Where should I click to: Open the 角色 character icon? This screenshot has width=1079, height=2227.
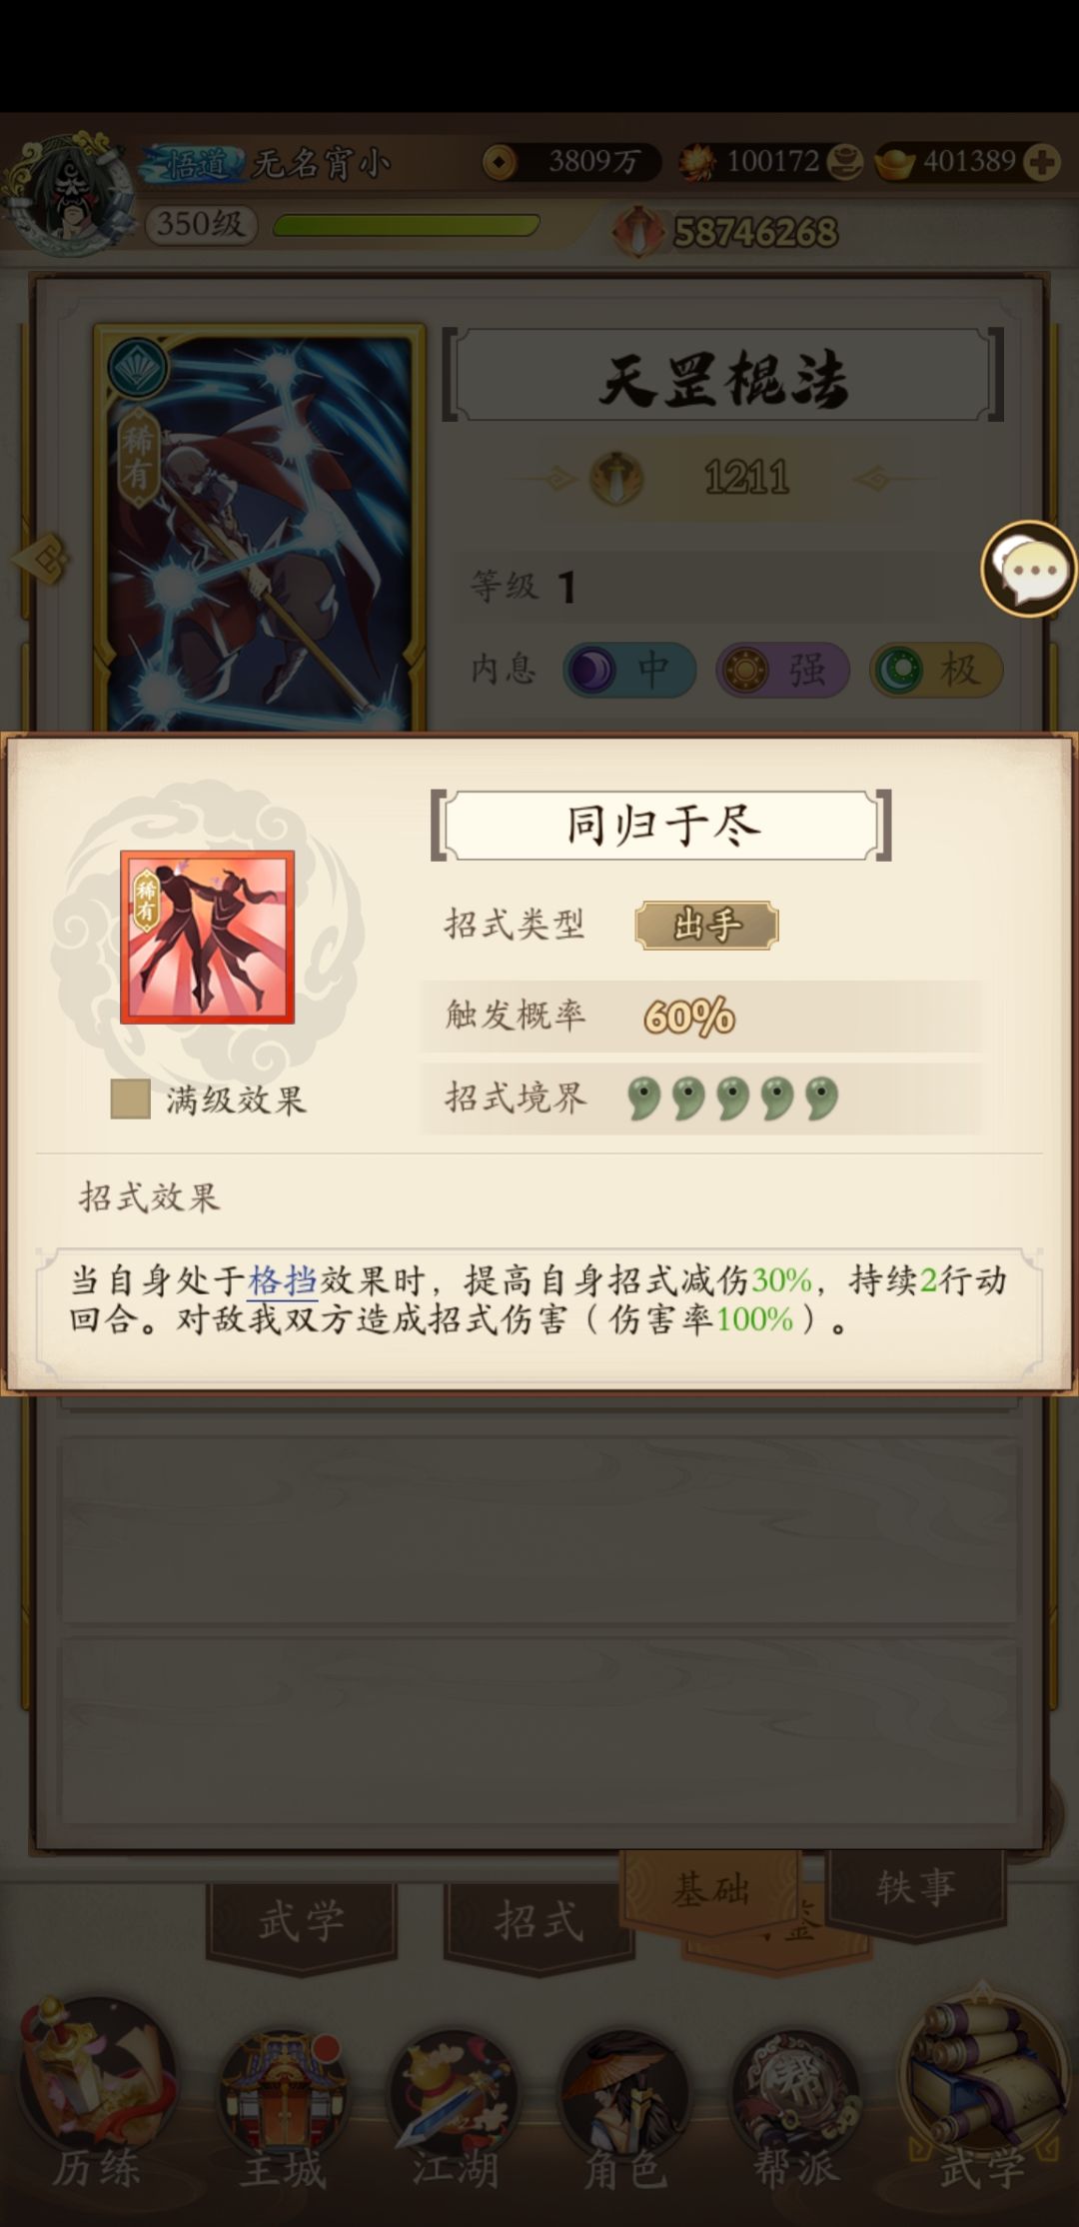tap(625, 2106)
